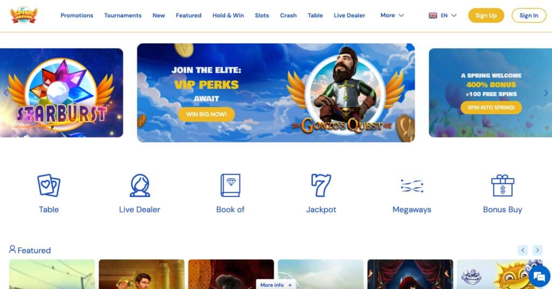Show next Featured games with right arrow

(x=537, y=250)
